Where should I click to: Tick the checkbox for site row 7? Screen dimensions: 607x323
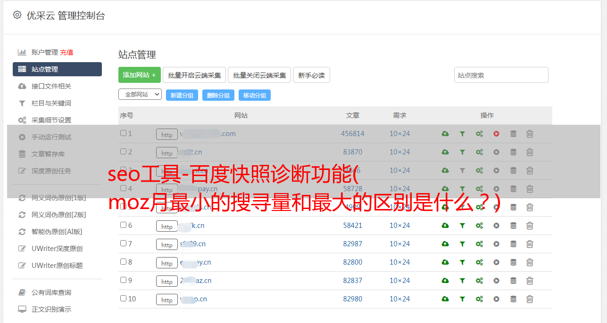point(123,243)
